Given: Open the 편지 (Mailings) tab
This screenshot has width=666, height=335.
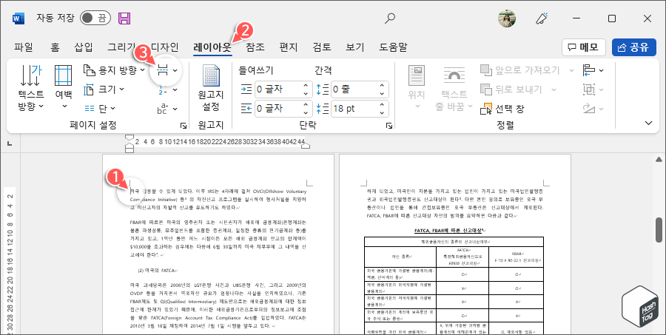Looking at the screenshot, I should 289,47.
